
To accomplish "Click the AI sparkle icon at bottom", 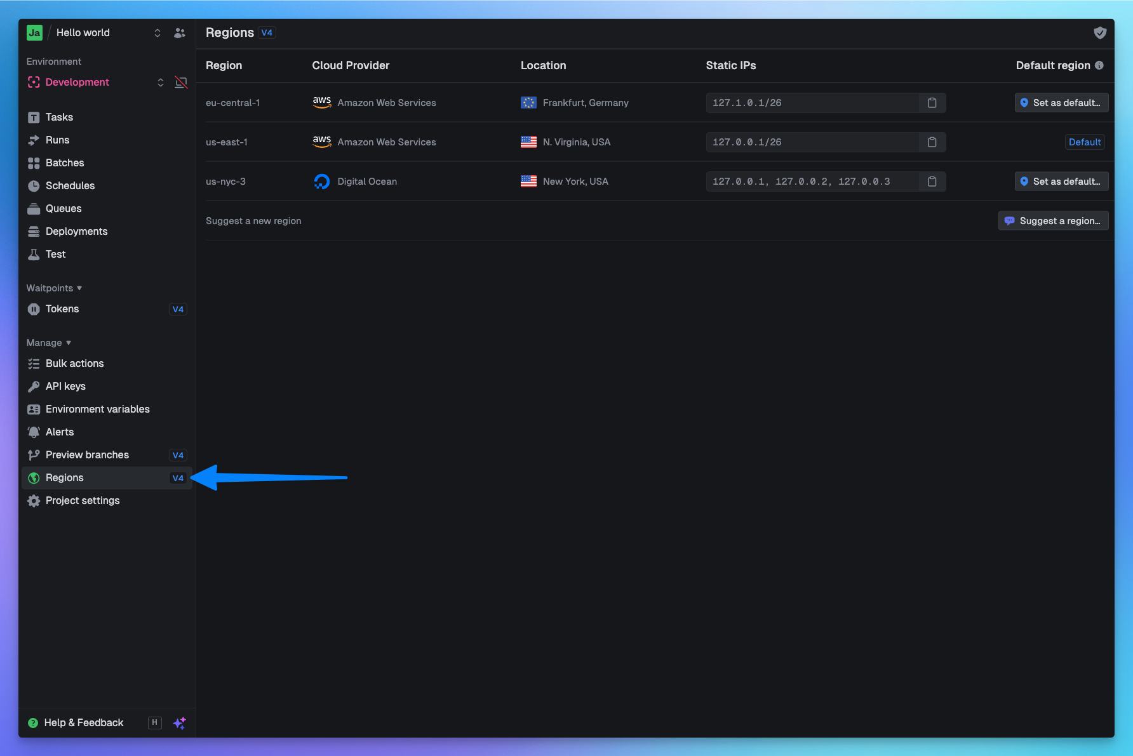I will (180, 723).
